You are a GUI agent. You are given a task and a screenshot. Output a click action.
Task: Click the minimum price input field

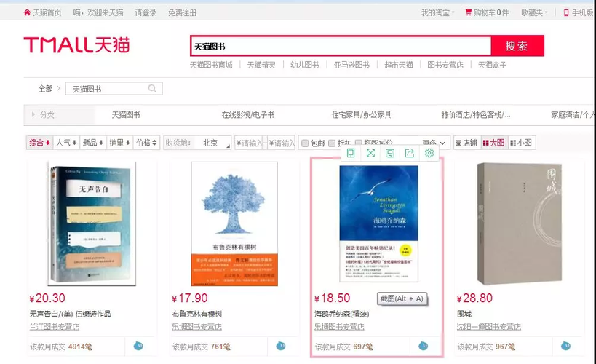250,143
